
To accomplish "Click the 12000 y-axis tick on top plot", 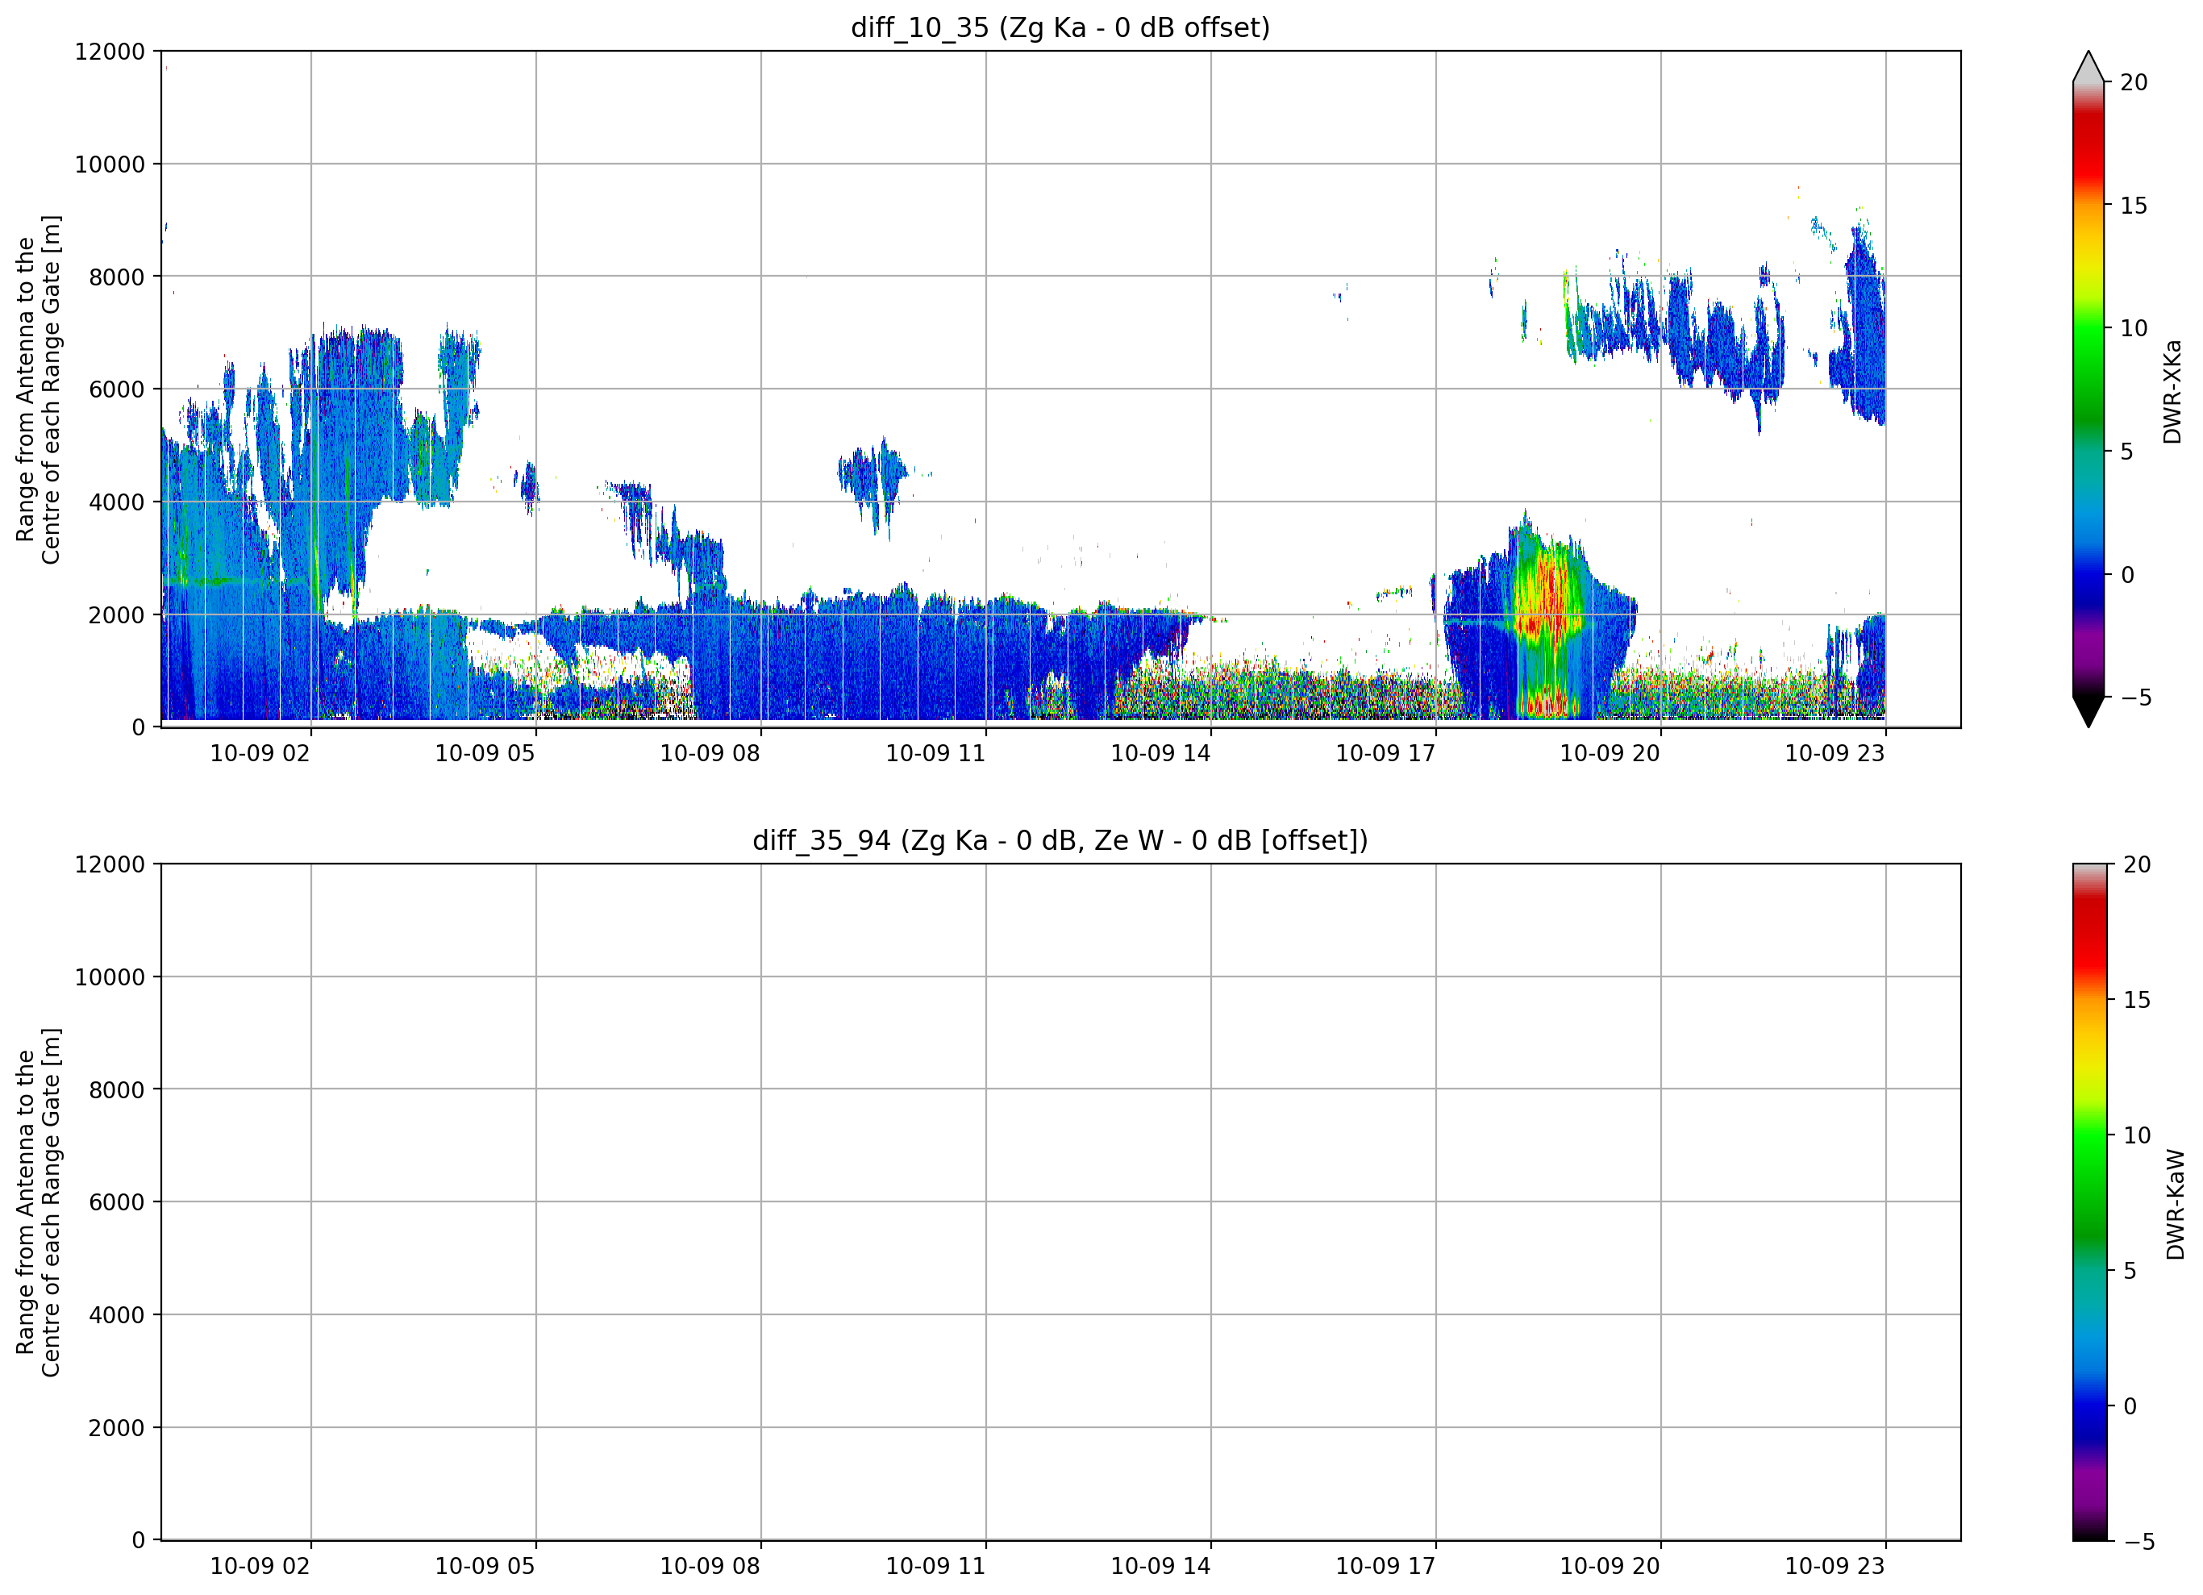I will [110, 52].
